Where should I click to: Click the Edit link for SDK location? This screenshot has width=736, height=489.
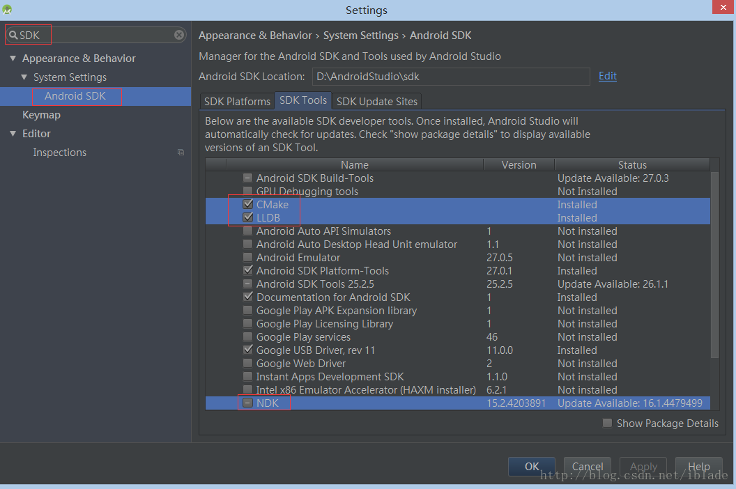(x=607, y=76)
